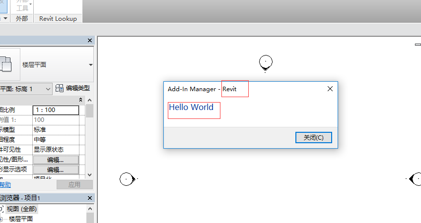Click the 应用 apply button

[74, 185]
